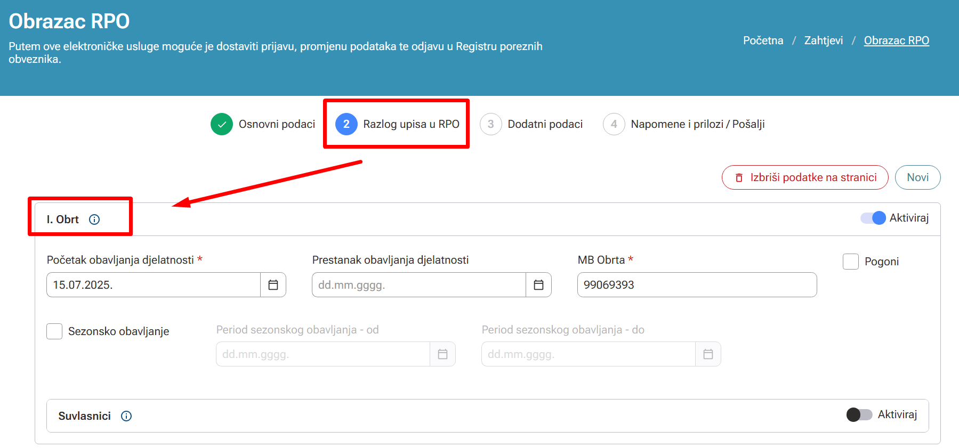This screenshot has height=448, width=959.
Task: Enable the Suvlasnici Aktiviraj toggle
Action: pyautogui.click(x=859, y=414)
